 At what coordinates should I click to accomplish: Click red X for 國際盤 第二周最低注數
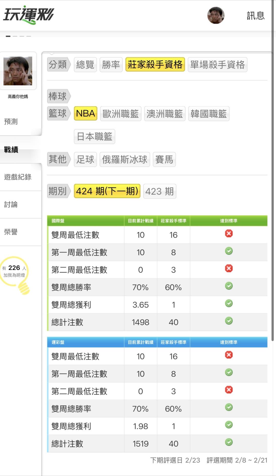(x=229, y=268)
